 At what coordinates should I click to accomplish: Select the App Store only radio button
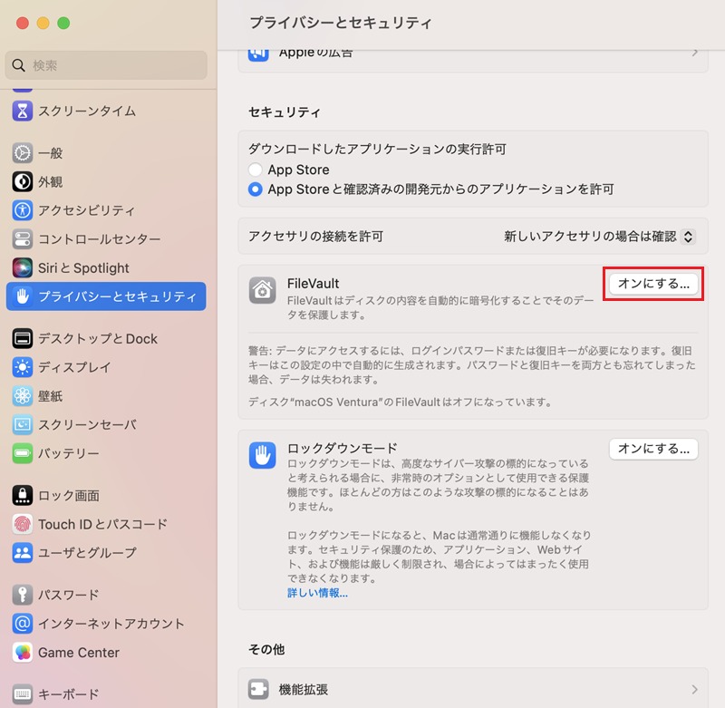256,170
